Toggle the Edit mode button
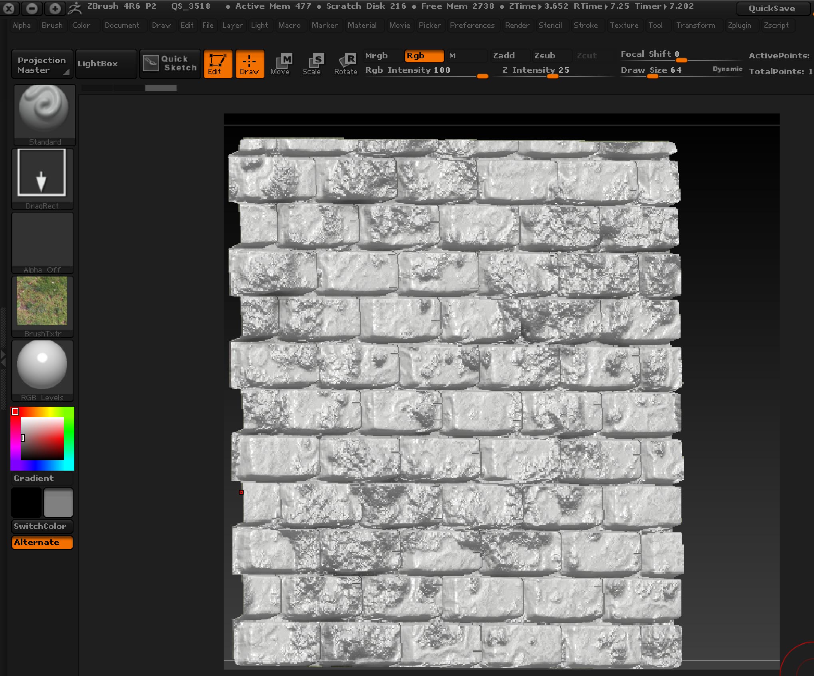This screenshot has height=676, width=814. click(x=217, y=64)
